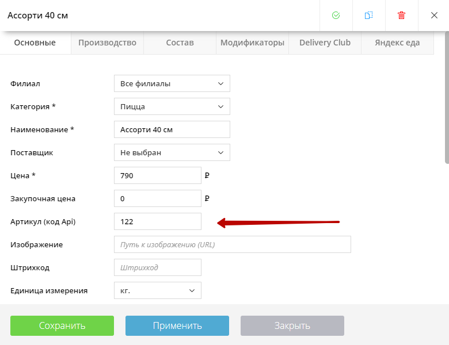The width and height of the screenshot is (449, 345).
Task: Click the blue Применить button
Action: tap(177, 325)
